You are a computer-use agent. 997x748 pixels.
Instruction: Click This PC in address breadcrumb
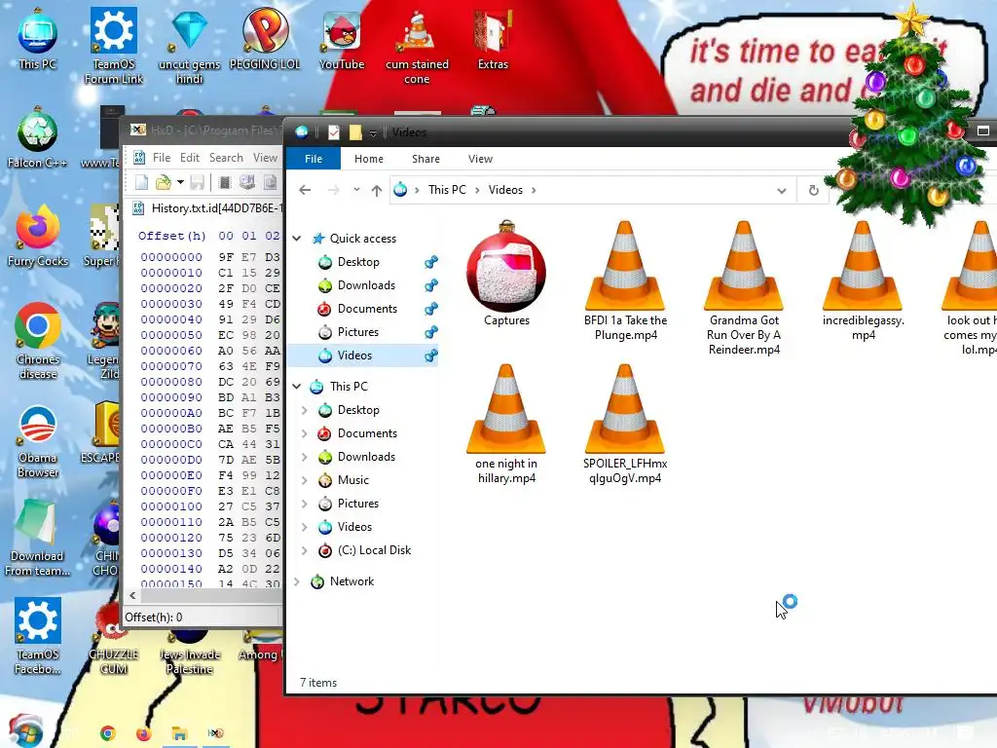[447, 190]
